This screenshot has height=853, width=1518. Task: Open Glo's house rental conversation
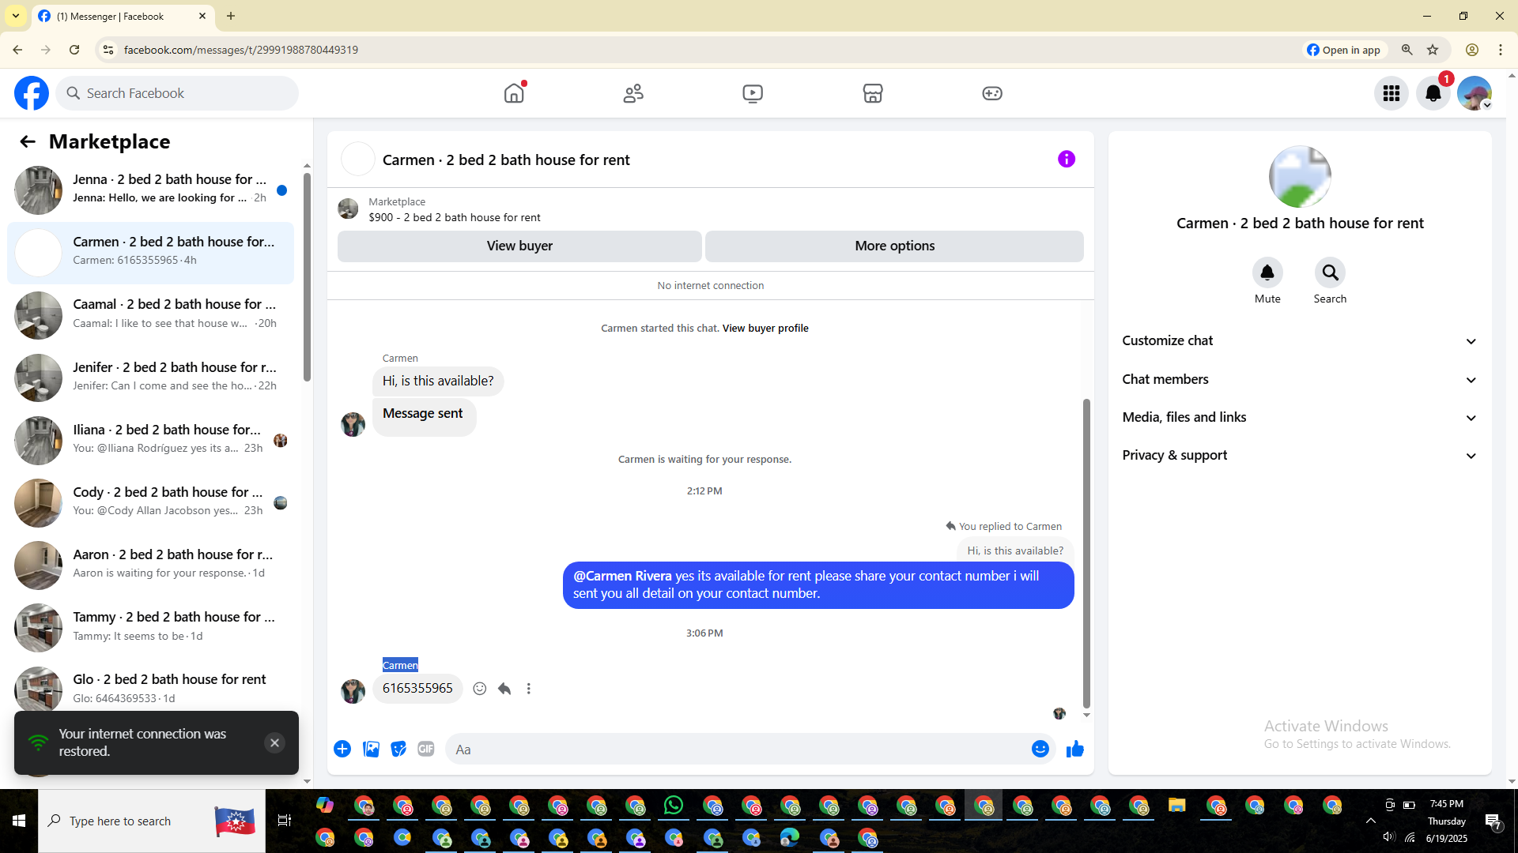[x=150, y=689]
